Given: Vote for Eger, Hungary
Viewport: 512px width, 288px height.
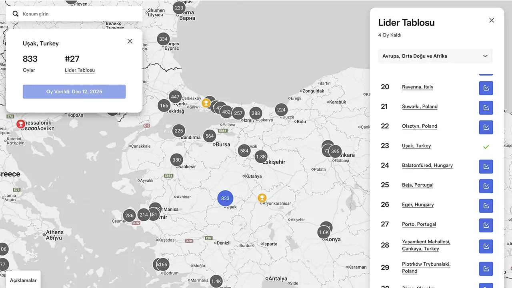Looking at the screenshot, I should 486,206.
